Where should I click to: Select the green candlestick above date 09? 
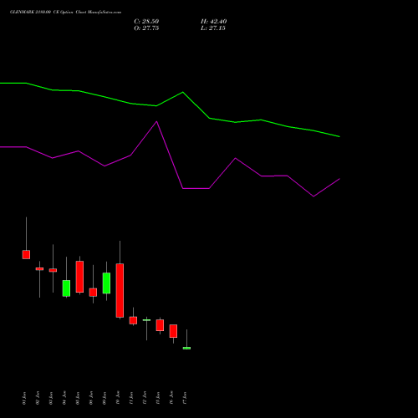(106, 283)
